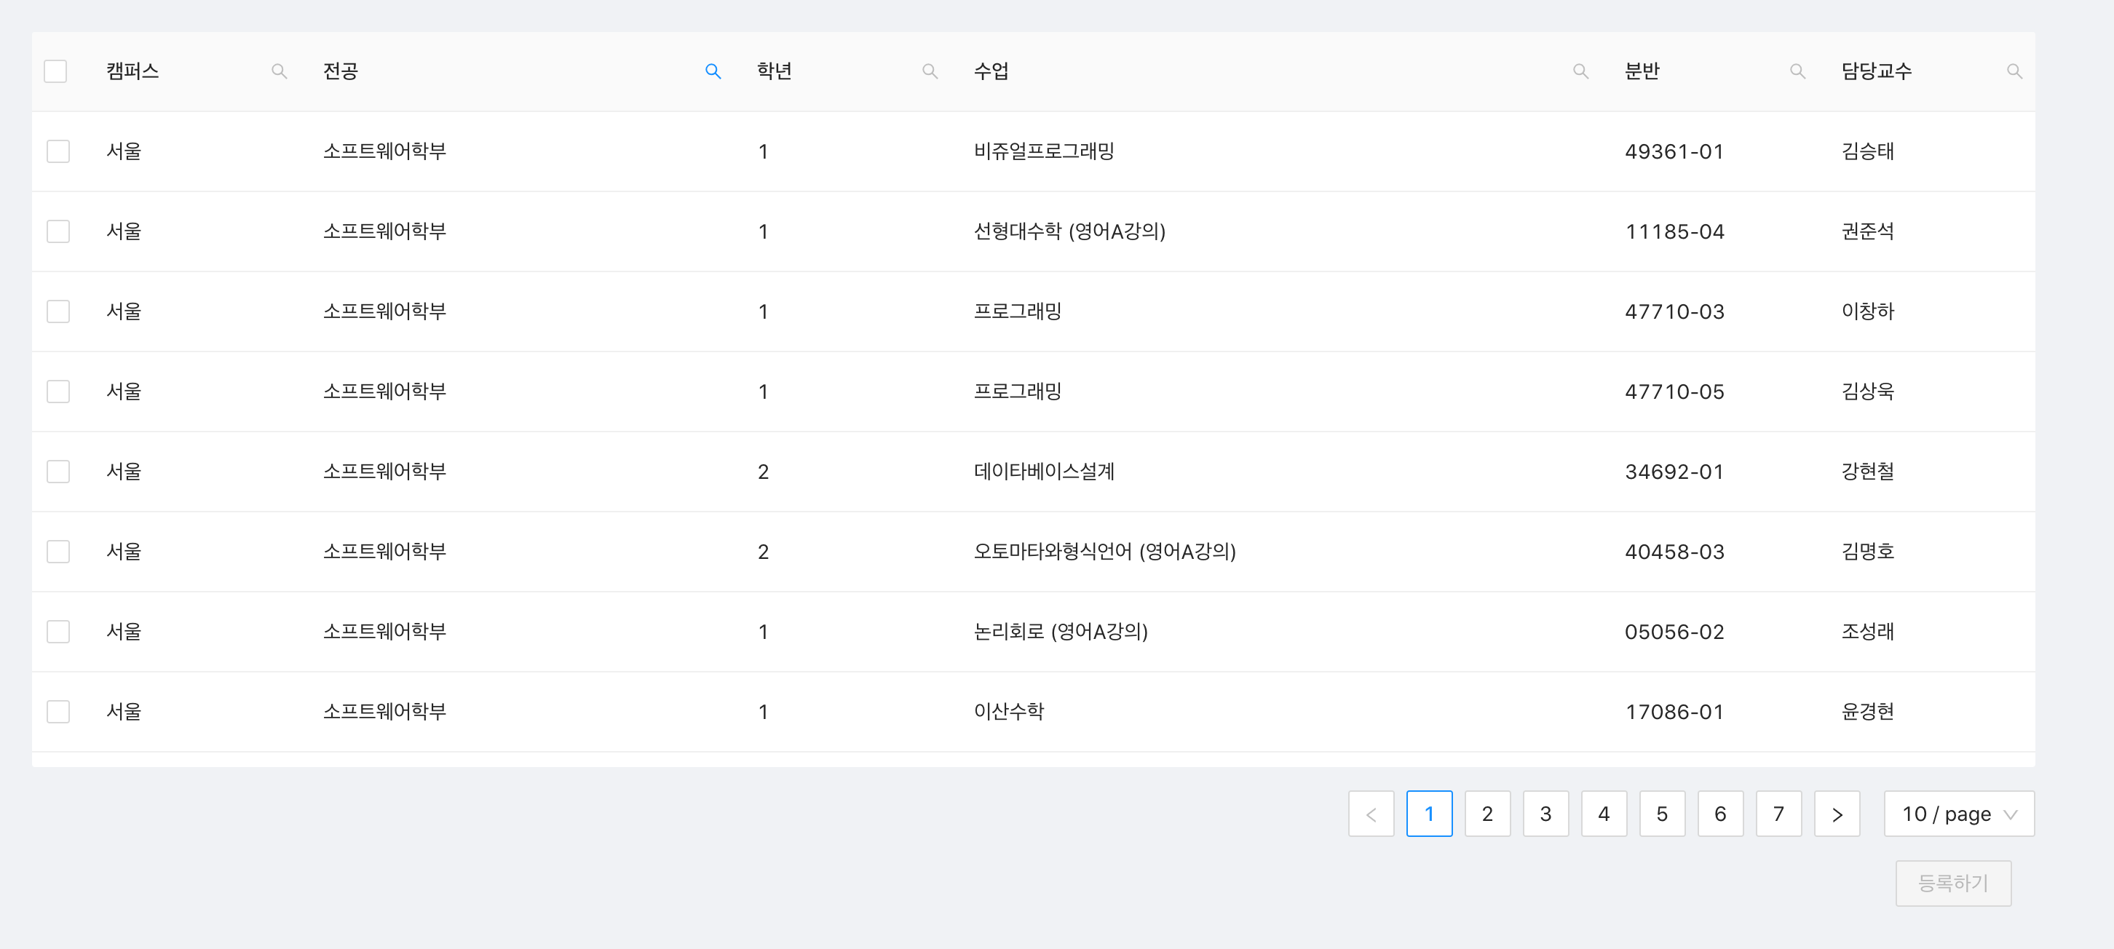
Task: Click search icon in 캠퍼스 column header
Action: [x=279, y=71]
